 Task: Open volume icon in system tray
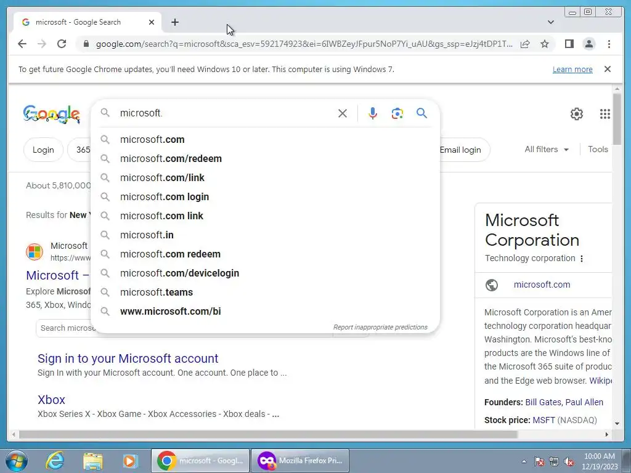tap(569, 461)
